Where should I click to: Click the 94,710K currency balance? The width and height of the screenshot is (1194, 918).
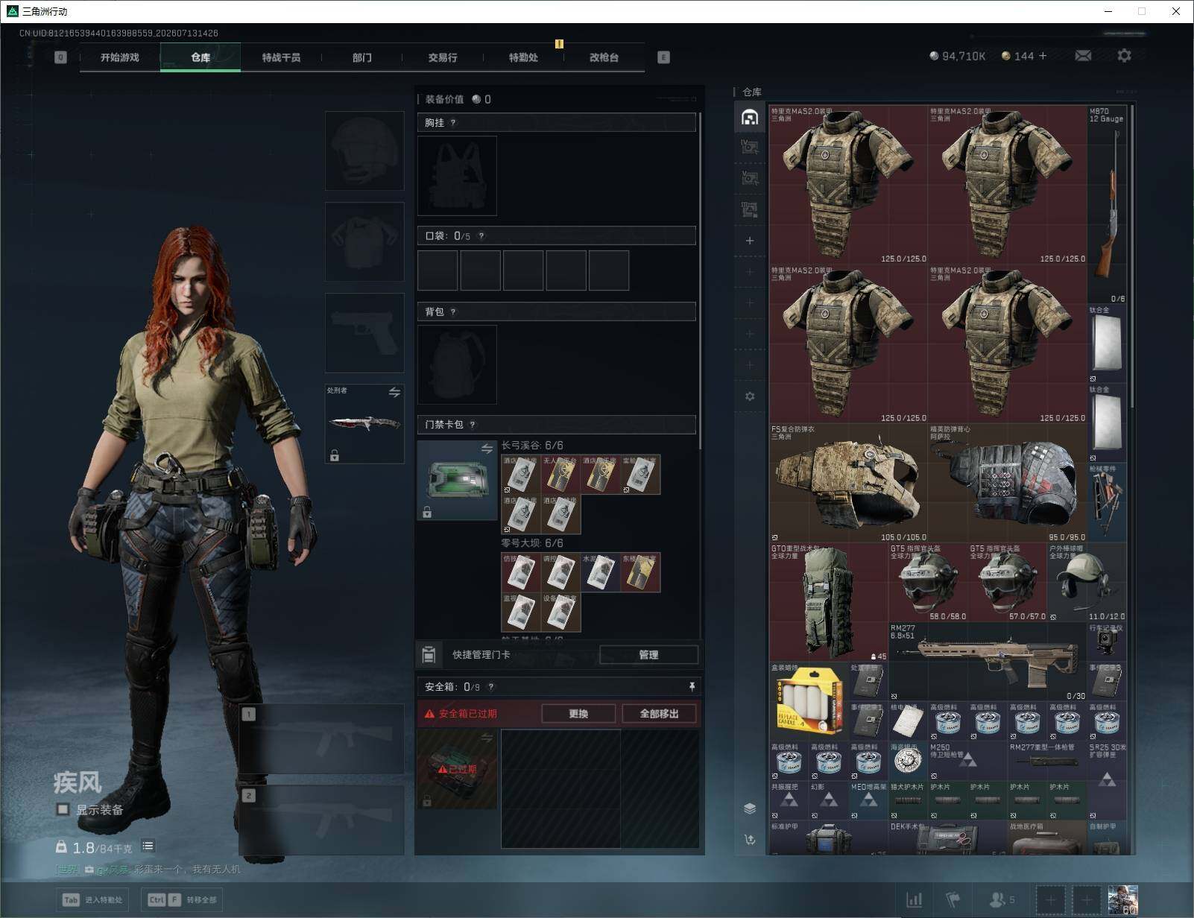point(958,56)
